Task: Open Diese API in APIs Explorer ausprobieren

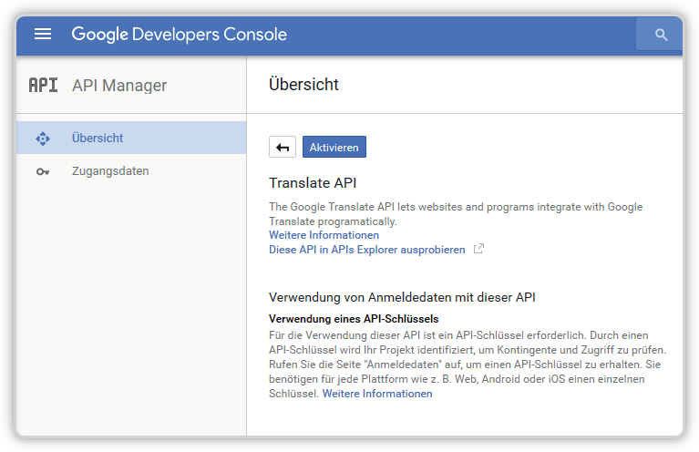Action: point(367,250)
